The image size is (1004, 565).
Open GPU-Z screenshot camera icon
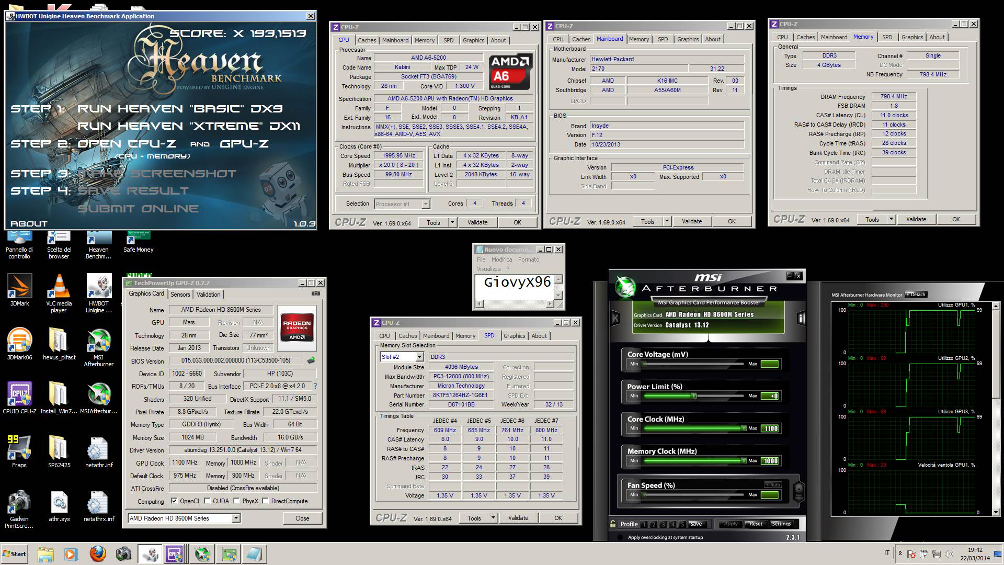pyautogui.click(x=316, y=294)
